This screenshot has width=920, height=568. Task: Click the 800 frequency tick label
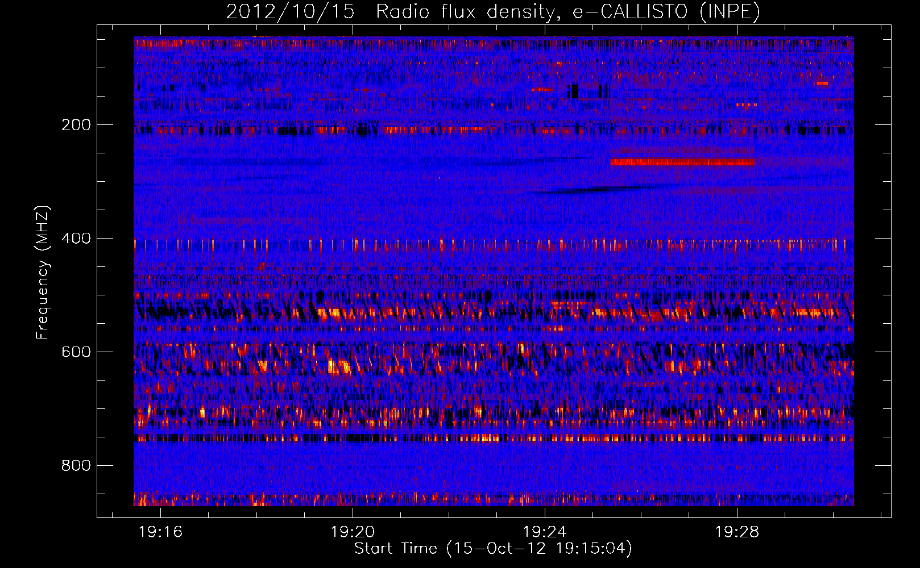click(76, 466)
